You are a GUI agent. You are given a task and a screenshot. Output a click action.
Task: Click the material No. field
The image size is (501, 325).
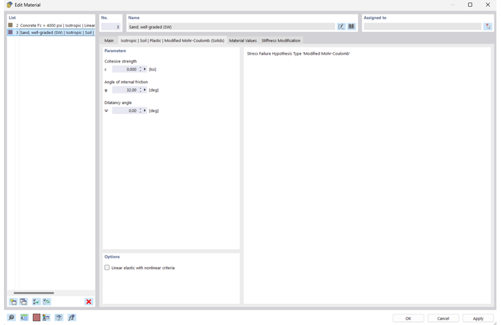[x=111, y=27]
